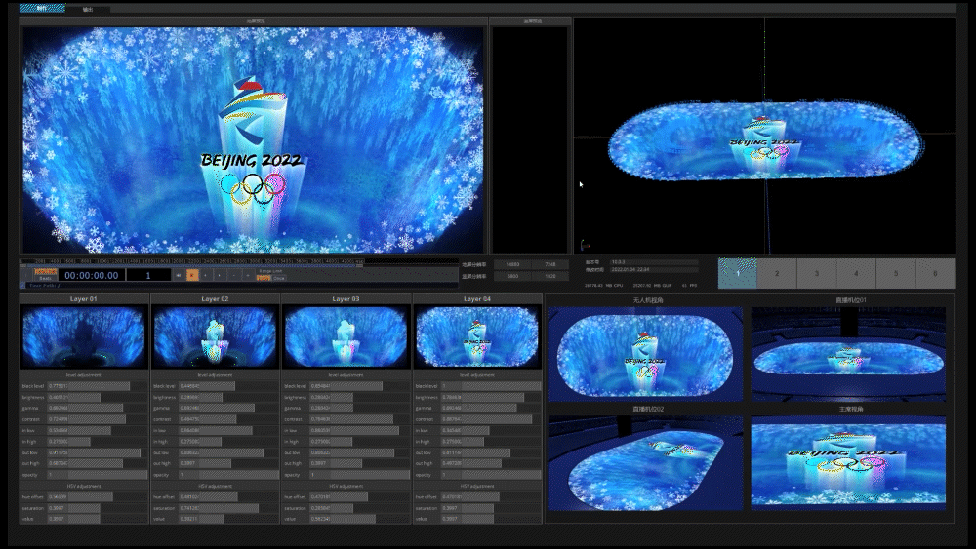
Task: Click ground screen resolution height field 7248
Action: coord(550,265)
